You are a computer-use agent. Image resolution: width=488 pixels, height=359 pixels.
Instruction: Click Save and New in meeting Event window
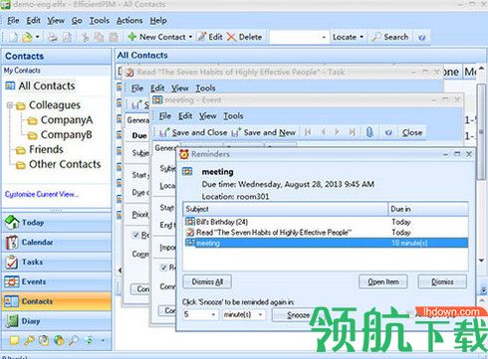(x=264, y=132)
